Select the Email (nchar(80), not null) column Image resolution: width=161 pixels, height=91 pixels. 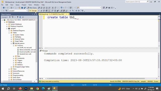(x=27, y=52)
